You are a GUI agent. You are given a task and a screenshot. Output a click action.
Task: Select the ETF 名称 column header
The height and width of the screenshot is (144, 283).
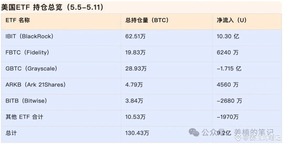(x=18, y=20)
